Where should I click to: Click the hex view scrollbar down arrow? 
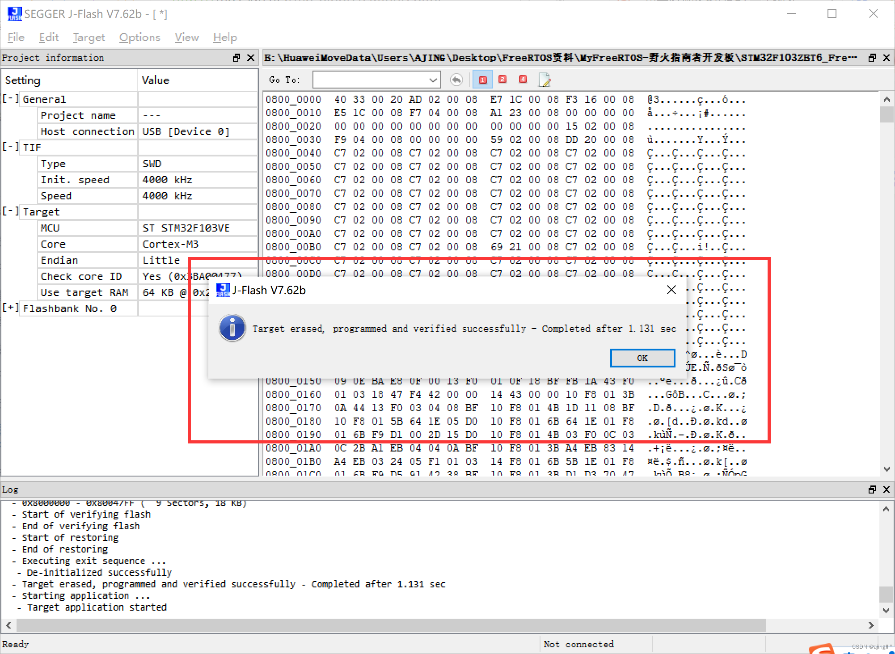(887, 469)
